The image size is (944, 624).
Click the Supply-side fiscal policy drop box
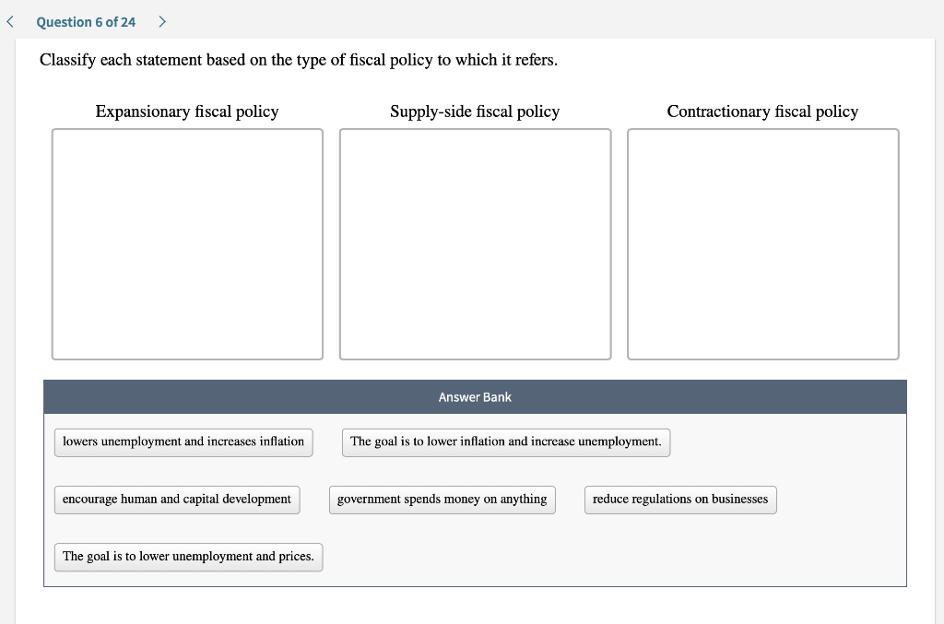pos(475,242)
